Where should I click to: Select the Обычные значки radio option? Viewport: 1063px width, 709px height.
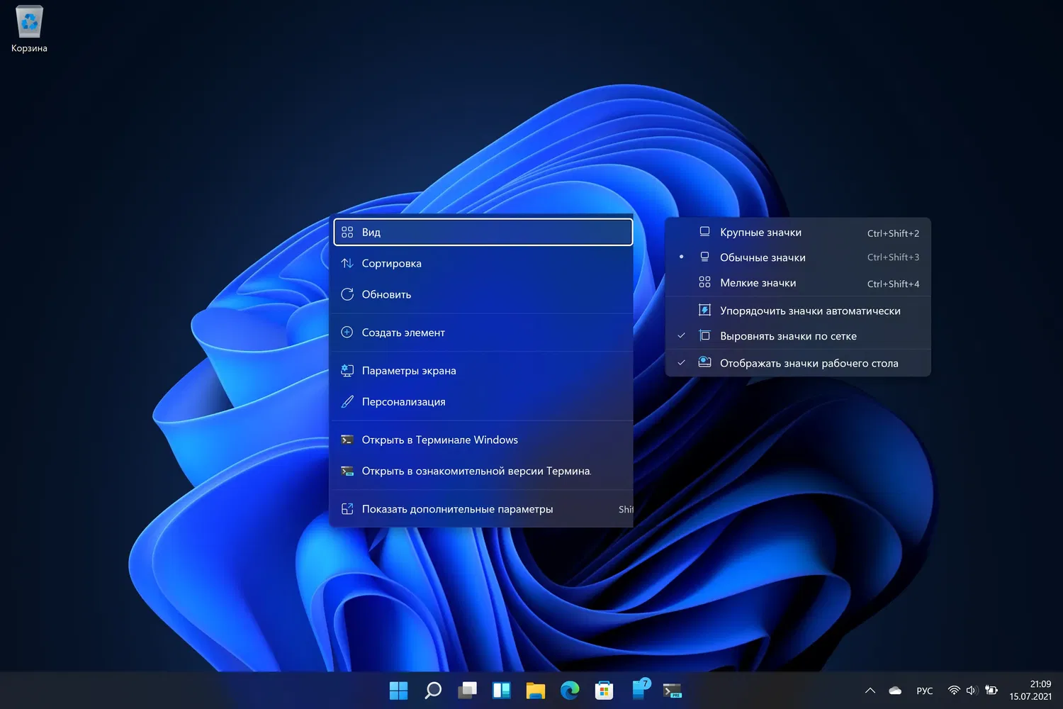(763, 257)
